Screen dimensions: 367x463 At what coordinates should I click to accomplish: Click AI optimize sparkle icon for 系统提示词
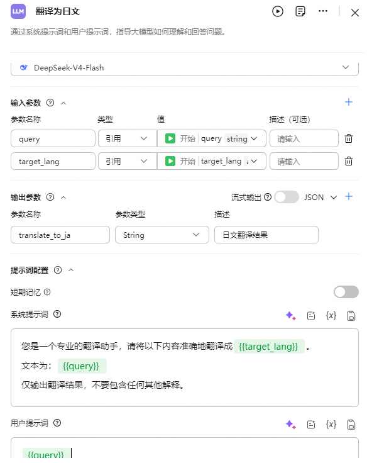(290, 316)
